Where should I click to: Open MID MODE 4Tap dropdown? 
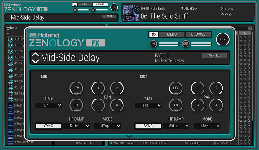pyautogui.click(x=108, y=126)
